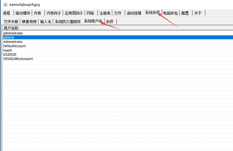Open the 驱动模块 tab
This screenshot has width=233, height=151.
22,13
